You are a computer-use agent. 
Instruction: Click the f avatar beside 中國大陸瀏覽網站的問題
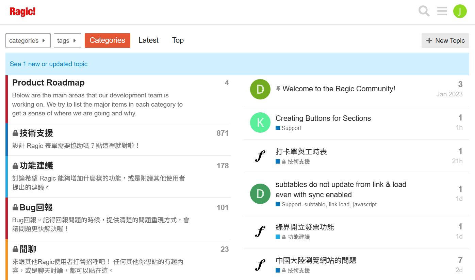(260, 265)
